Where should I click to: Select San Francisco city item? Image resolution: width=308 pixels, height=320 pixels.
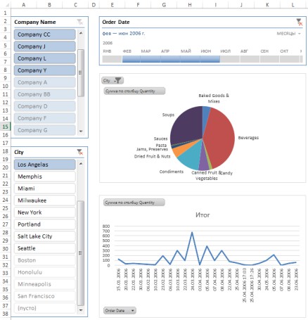45,296
